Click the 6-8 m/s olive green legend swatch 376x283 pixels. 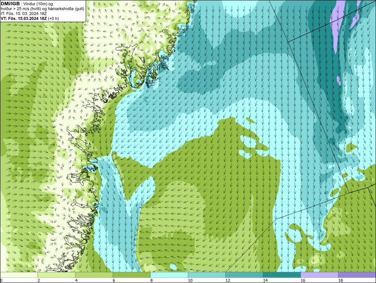[x=131, y=275]
